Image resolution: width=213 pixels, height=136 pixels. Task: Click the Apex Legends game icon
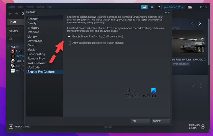(13, 51)
